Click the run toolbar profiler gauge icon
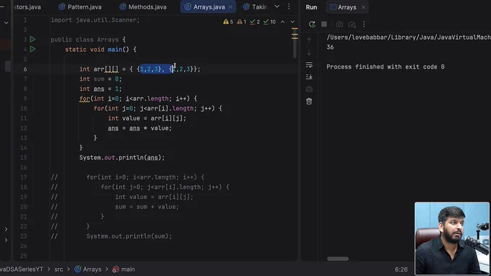The image size is (491, 276). tap(352, 24)
